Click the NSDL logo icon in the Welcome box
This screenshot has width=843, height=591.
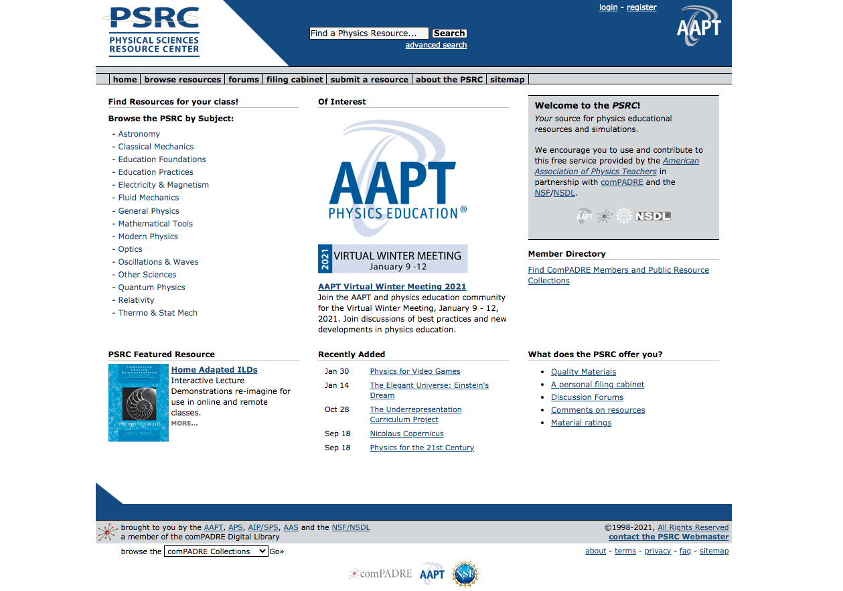(x=653, y=216)
